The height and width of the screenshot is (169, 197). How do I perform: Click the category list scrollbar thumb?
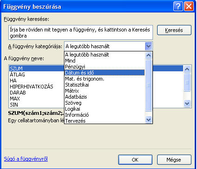(149, 85)
